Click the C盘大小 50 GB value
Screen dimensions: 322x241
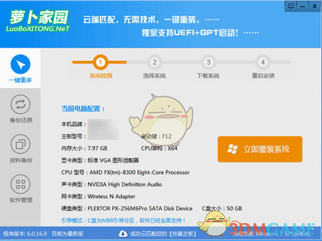(222, 208)
